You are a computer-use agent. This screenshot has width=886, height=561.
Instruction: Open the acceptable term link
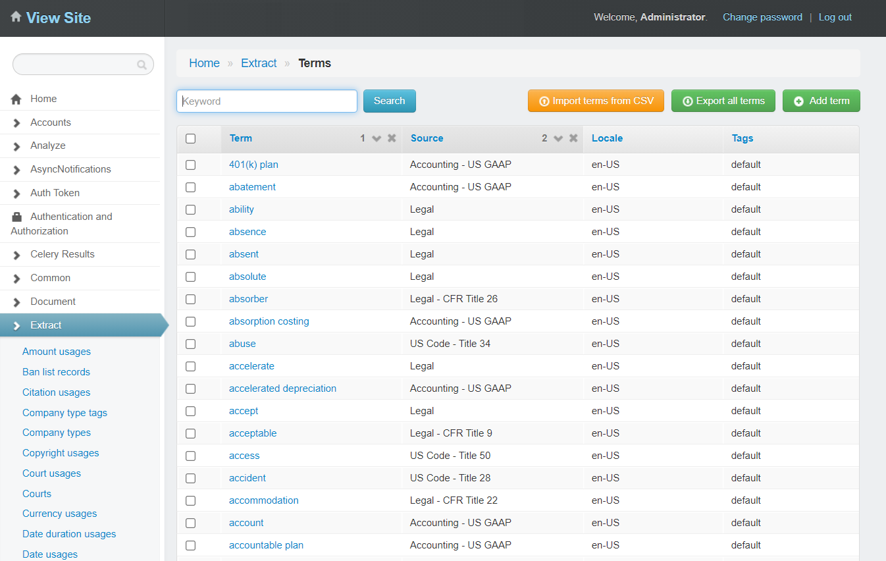pyautogui.click(x=253, y=433)
